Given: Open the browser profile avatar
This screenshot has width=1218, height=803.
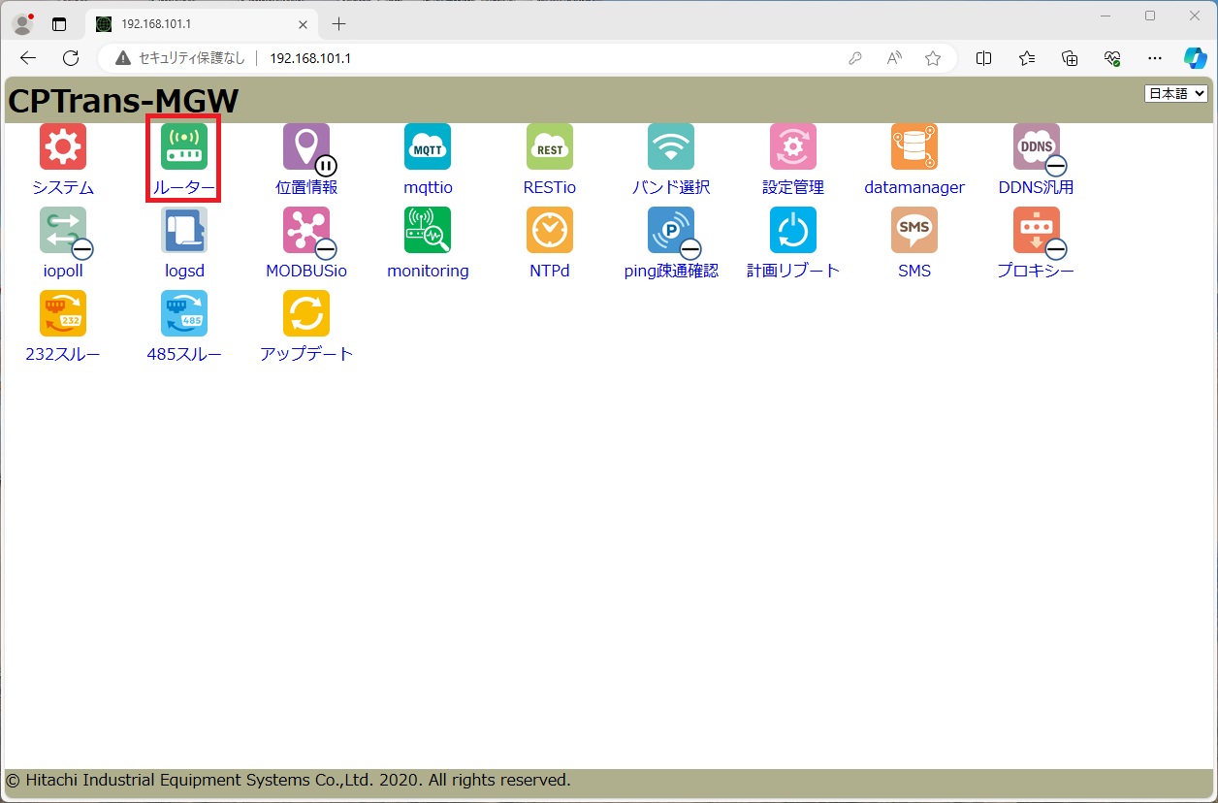Looking at the screenshot, I should coord(22,24).
